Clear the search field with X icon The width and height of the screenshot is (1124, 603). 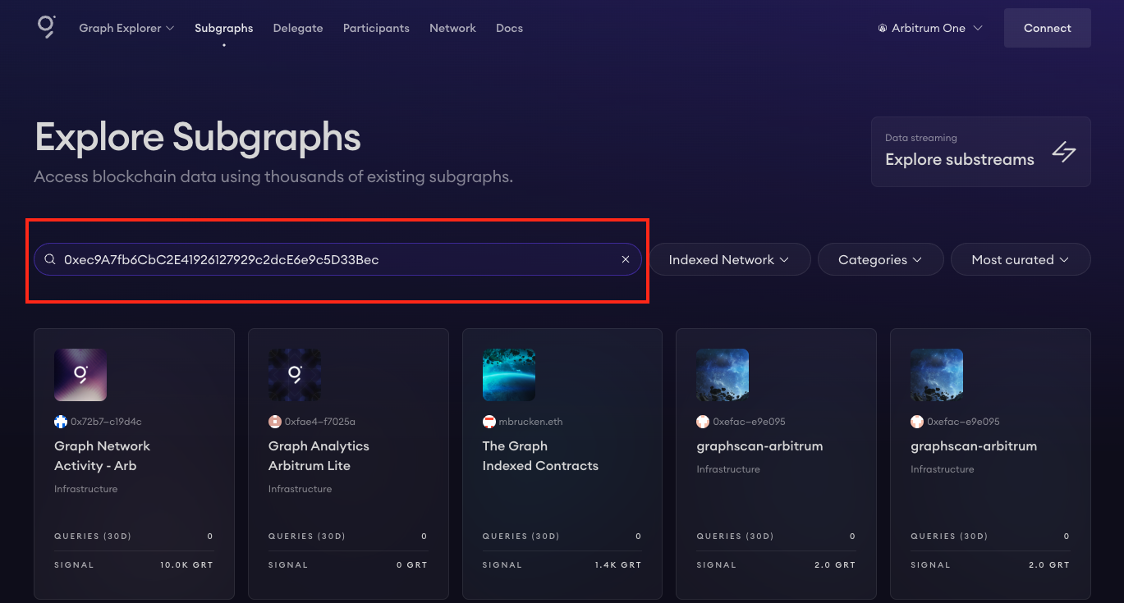point(626,259)
